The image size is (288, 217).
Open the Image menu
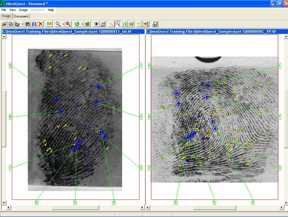[x=24, y=10]
